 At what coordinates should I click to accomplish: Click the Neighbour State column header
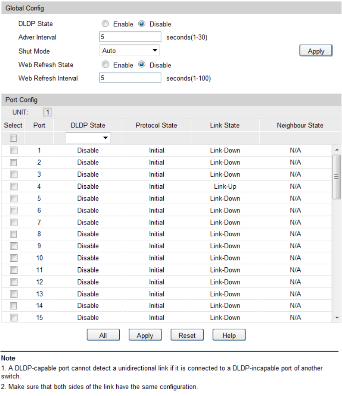tap(300, 125)
